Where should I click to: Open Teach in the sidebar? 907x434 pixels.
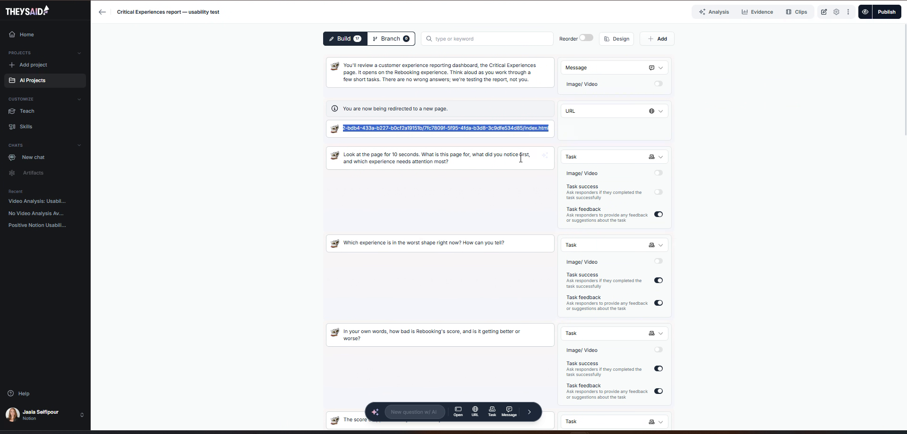point(45,111)
